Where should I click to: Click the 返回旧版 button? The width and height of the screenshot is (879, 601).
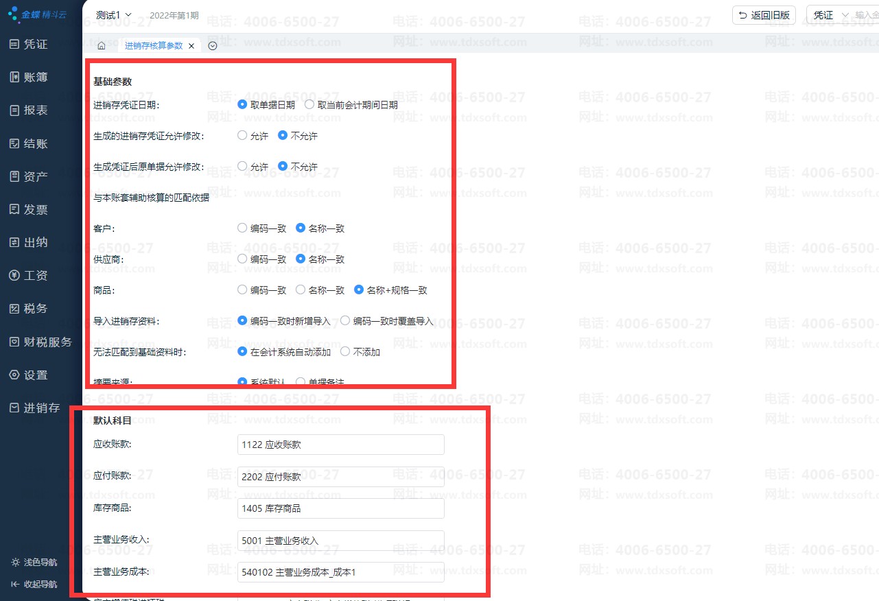(764, 15)
